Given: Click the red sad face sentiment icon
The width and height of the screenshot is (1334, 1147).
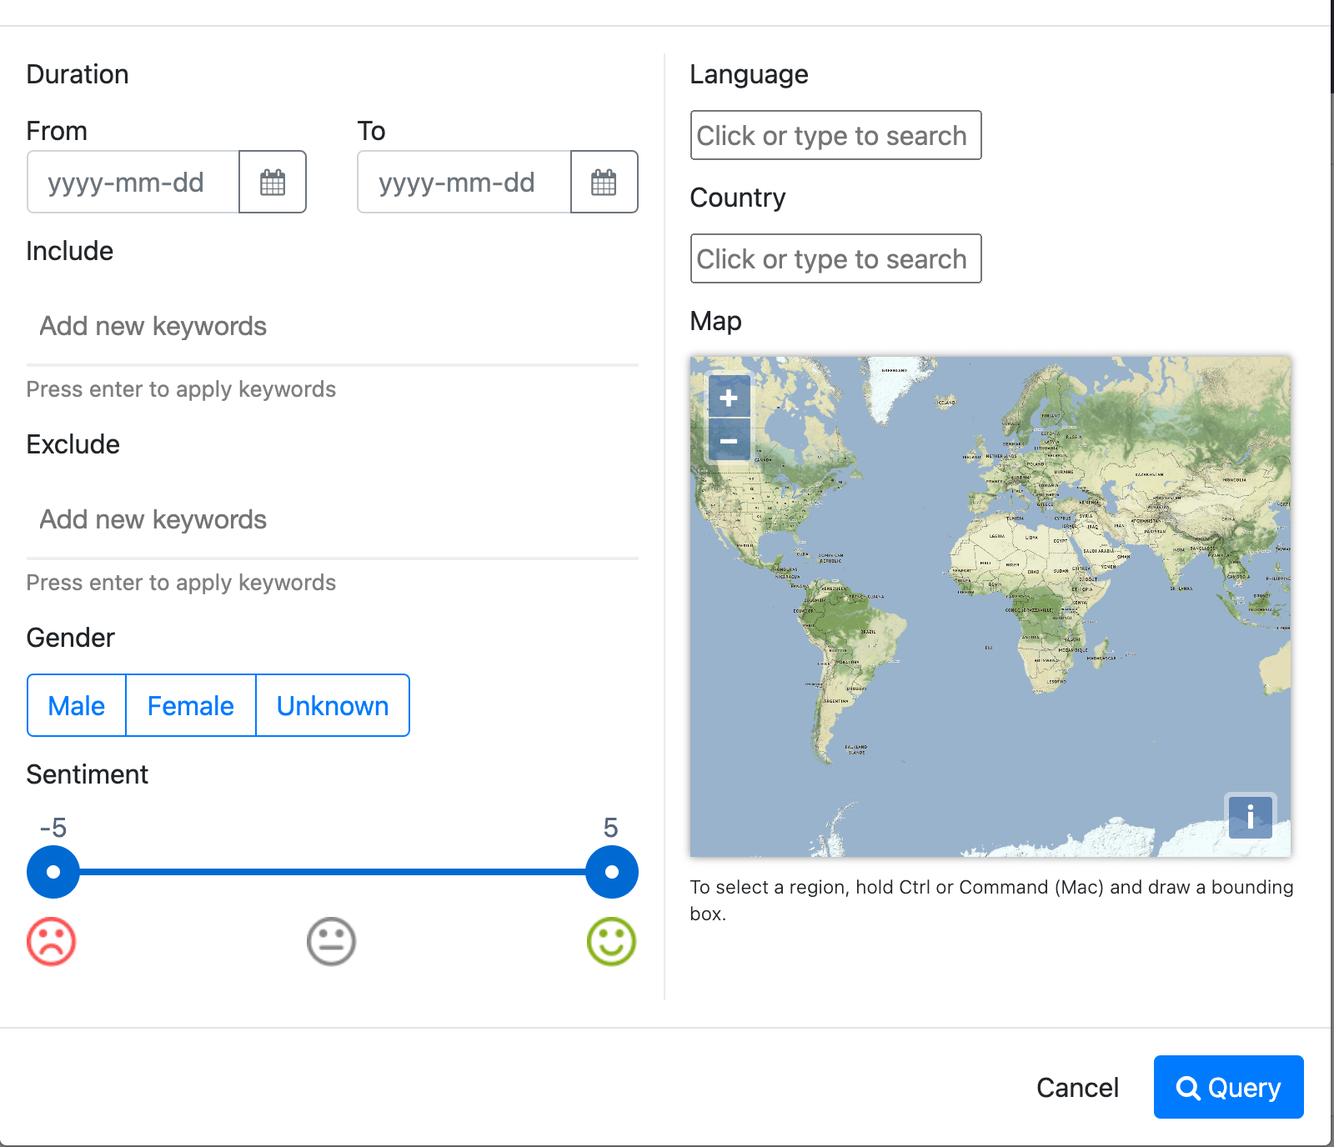Looking at the screenshot, I should [52, 942].
